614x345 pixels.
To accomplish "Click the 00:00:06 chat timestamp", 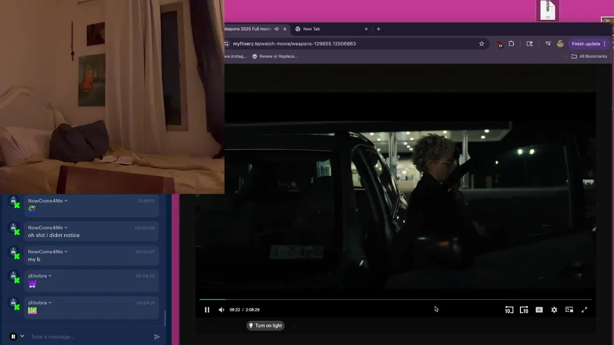I will pyautogui.click(x=144, y=228).
